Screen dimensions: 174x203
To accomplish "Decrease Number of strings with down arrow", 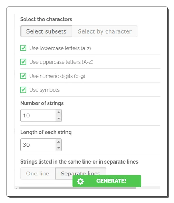I will tap(59, 118).
